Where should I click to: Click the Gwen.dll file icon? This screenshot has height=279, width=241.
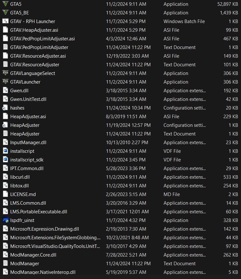5,90
